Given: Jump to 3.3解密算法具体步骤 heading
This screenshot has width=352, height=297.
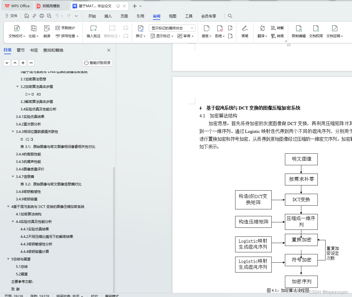Looking at the screenshot, I should coord(37,101).
